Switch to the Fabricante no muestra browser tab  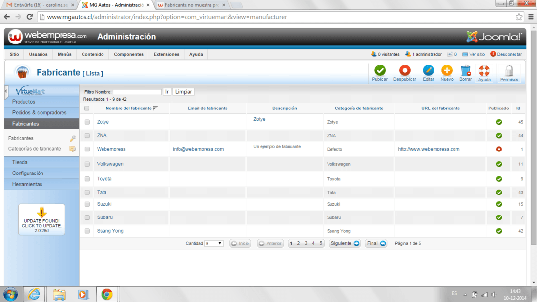pos(191,5)
